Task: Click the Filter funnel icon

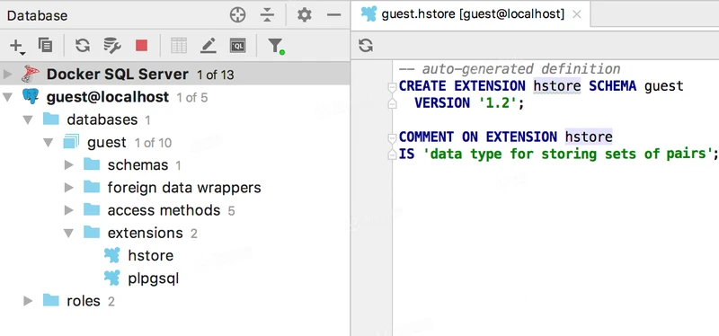Action: tap(276, 46)
